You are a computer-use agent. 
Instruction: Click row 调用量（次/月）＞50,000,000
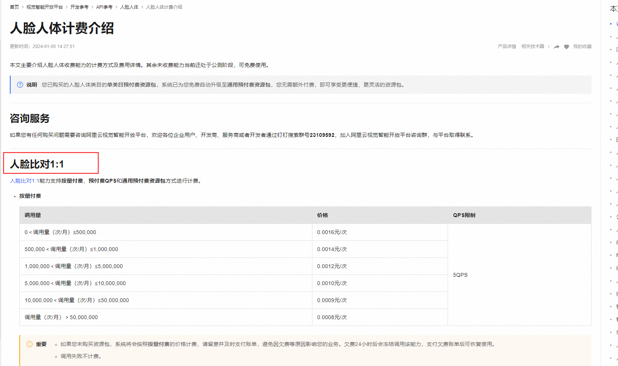point(166,317)
